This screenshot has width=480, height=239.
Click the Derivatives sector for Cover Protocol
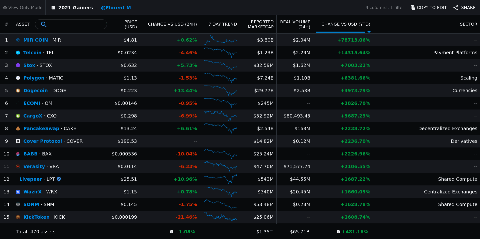(x=464, y=141)
